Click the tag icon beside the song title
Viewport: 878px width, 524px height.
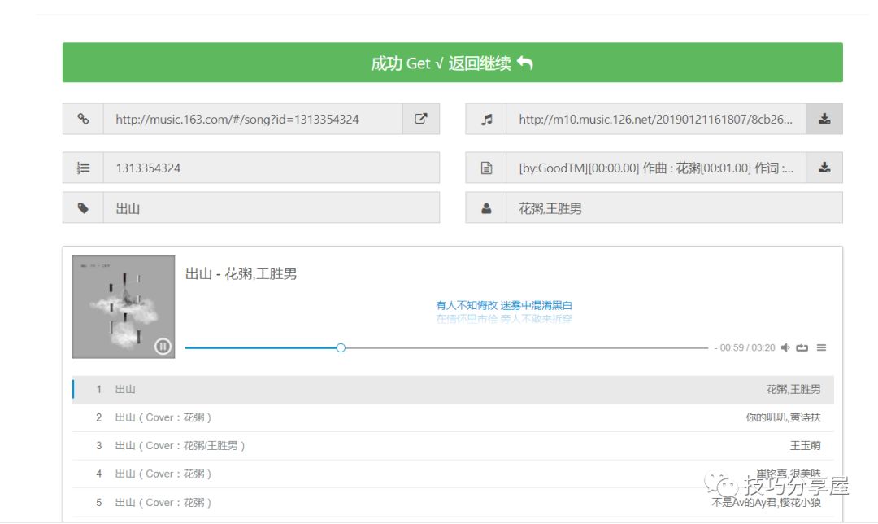click(83, 208)
